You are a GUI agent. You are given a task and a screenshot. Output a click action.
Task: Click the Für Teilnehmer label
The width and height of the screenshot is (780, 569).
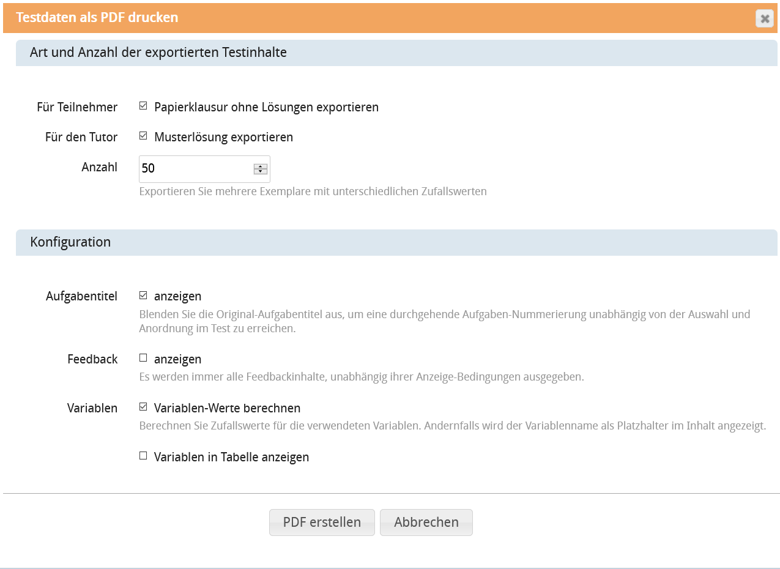click(x=77, y=107)
